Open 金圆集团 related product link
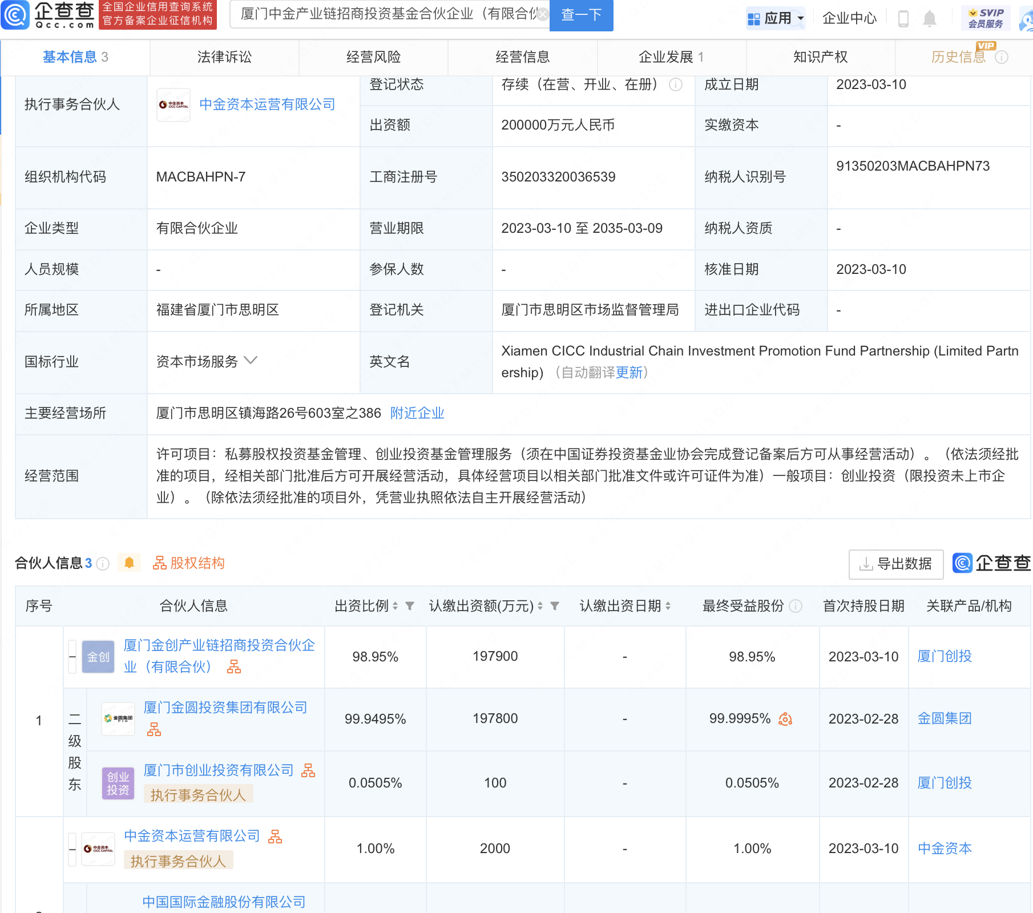The width and height of the screenshot is (1033, 913). (x=945, y=718)
